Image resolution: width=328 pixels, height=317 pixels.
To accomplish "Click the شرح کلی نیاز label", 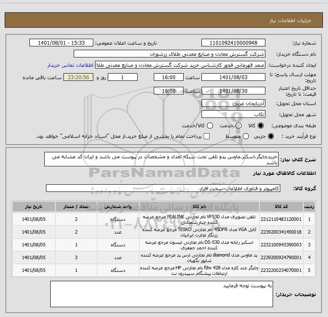I will pyautogui.click(x=298, y=160).
